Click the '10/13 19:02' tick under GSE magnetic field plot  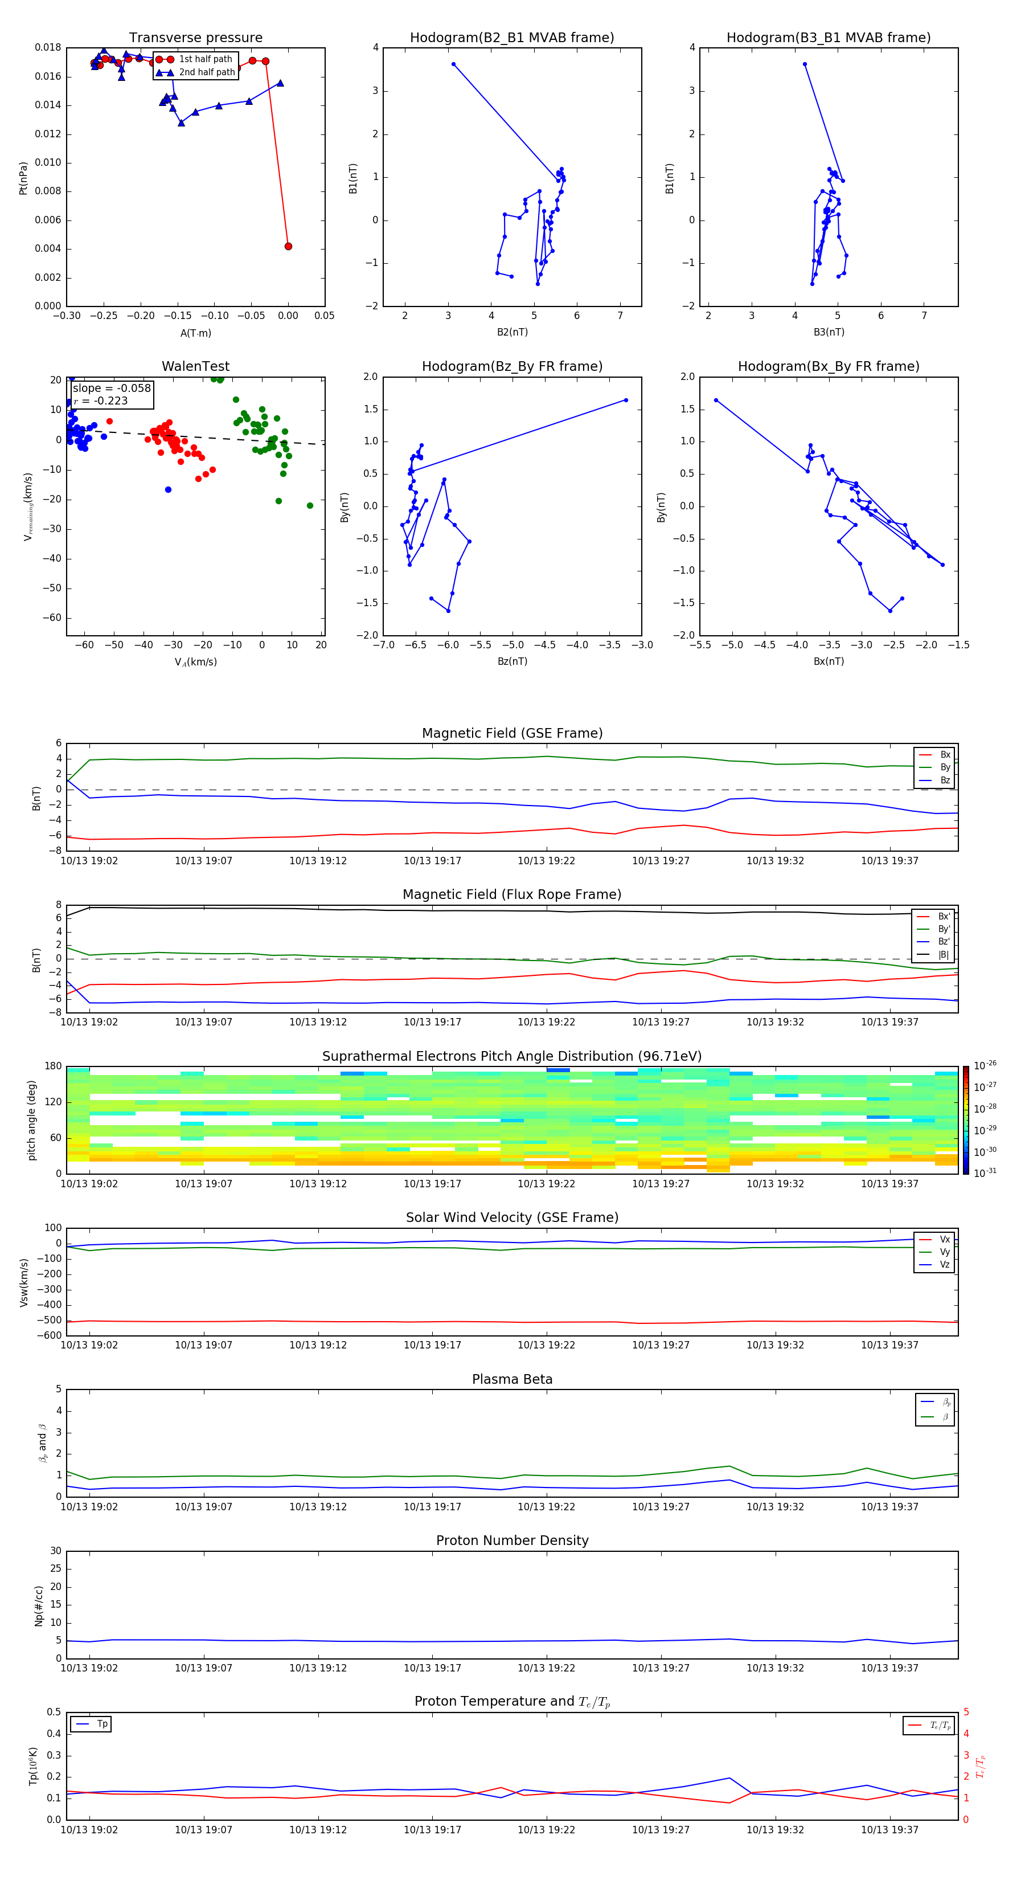(x=89, y=861)
